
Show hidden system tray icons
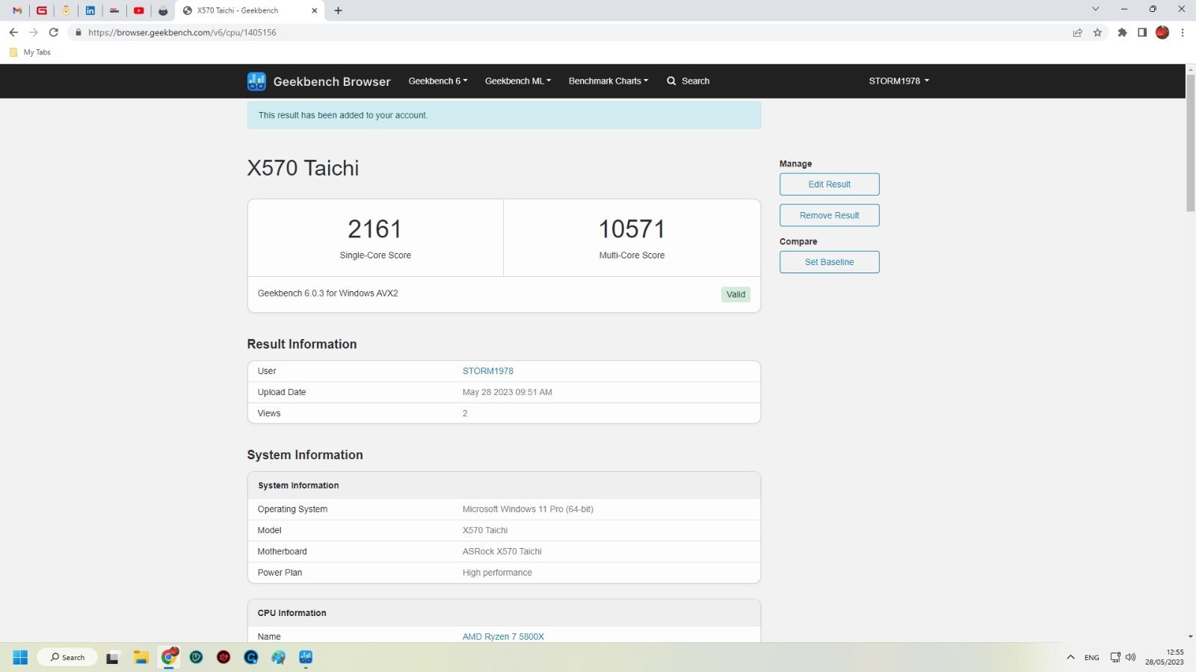pyautogui.click(x=1070, y=657)
